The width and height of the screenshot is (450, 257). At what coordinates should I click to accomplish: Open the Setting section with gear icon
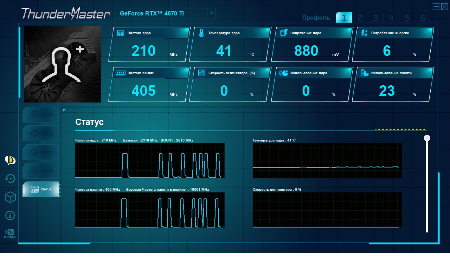[41, 115]
